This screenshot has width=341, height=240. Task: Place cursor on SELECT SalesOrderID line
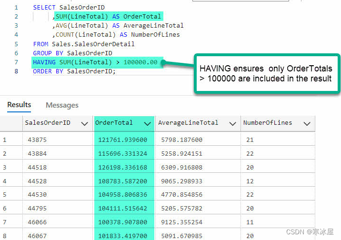(69, 8)
